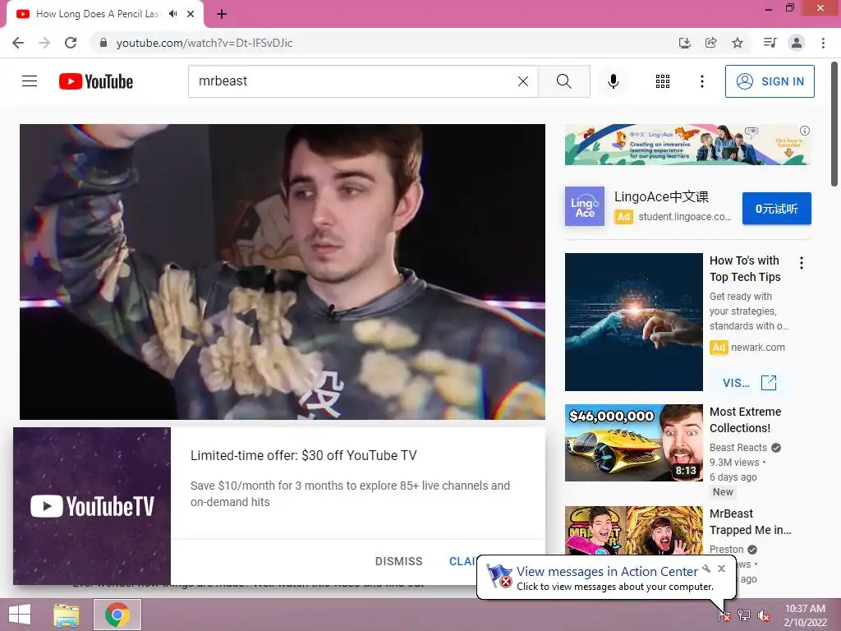Open the network tray icon
The width and height of the screenshot is (841, 631).
pyautogui.click(x=744, y=615)
